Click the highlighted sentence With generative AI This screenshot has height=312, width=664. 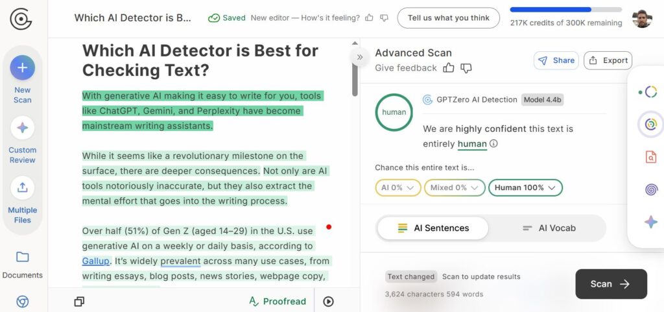pos(203,111)
